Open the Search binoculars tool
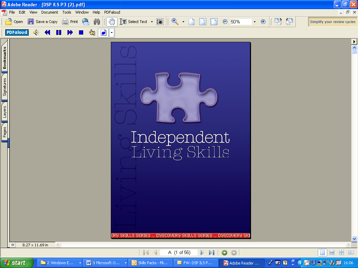 [97, 22]
